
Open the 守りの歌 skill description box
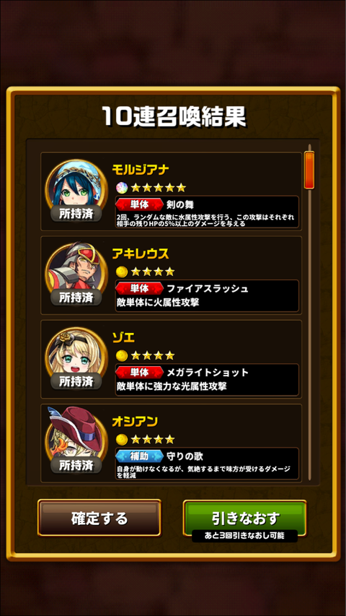click(207, 464)
